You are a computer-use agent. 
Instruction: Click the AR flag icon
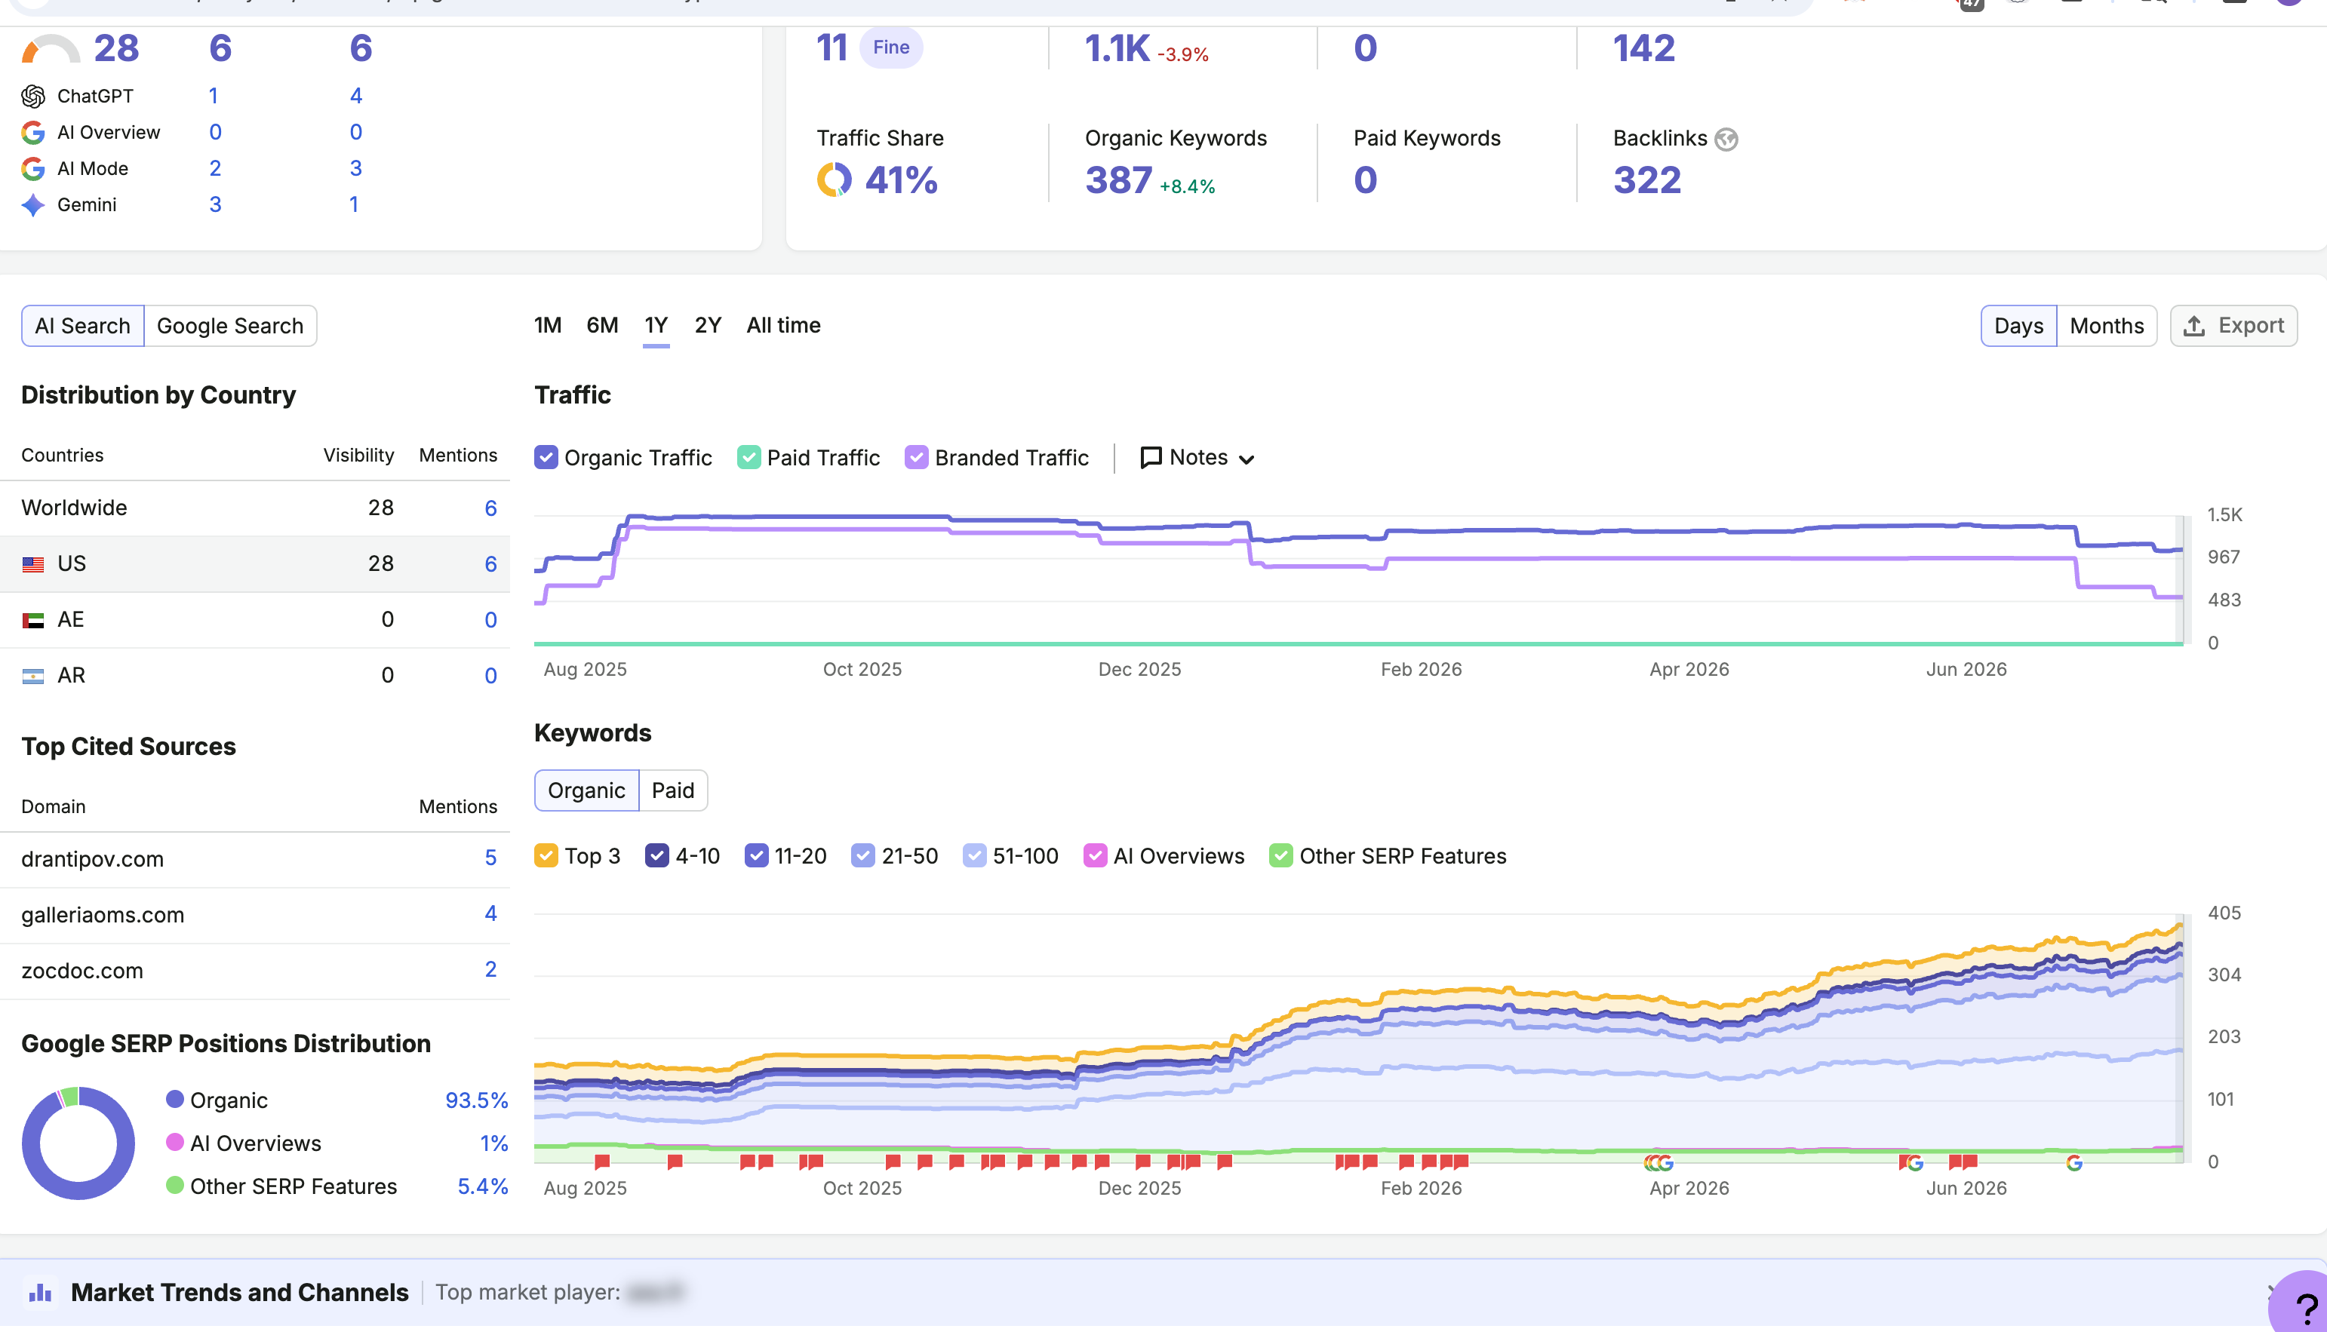tap(33, 676)
